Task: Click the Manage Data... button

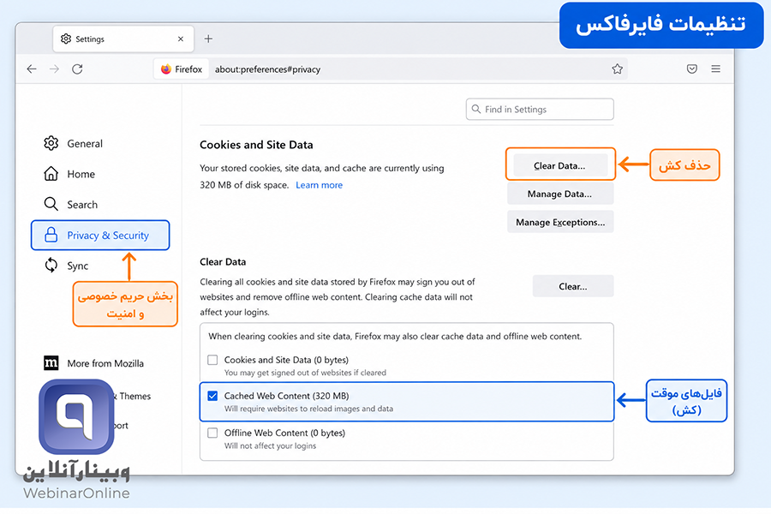Action: [x=560, y=194]
